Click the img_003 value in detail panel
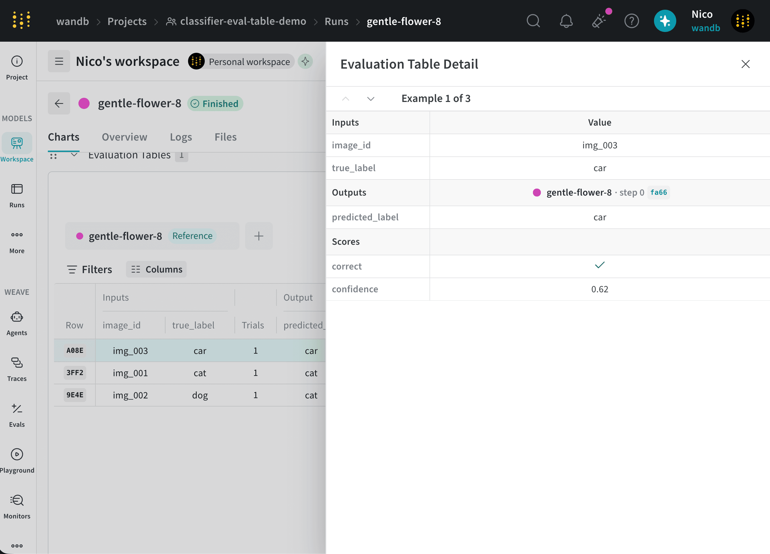The height and width of the screenshot is (554, 770). [x=599, y=145]
